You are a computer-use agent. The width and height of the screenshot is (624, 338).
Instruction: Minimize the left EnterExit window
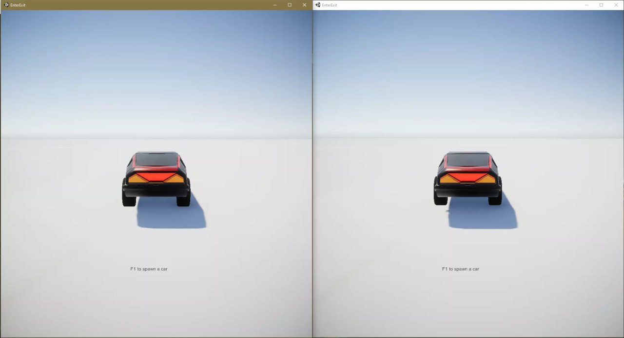coord(275,5)
